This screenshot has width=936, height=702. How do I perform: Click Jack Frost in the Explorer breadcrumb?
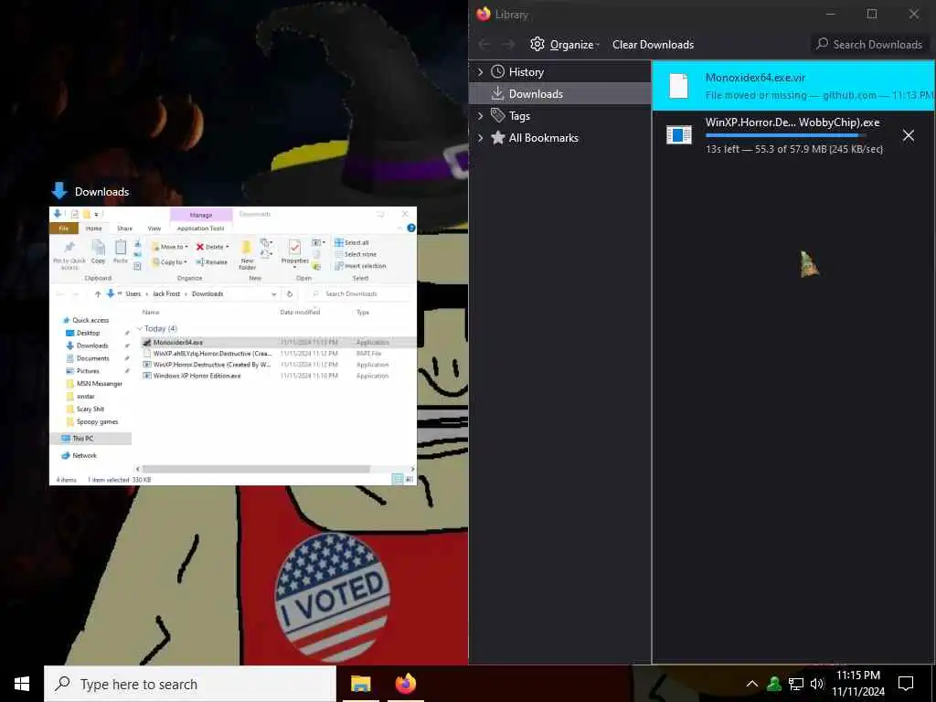click(x=166, y=293)
